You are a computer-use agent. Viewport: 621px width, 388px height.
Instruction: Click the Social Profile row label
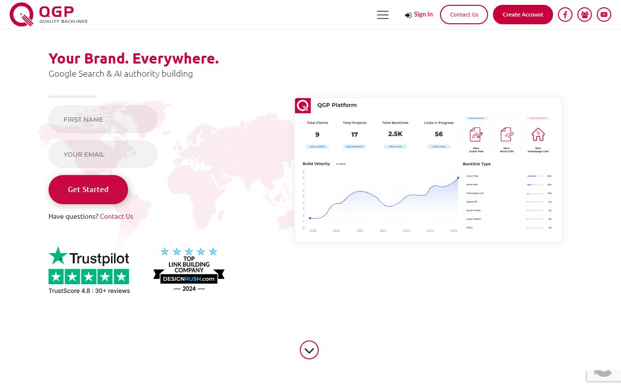473,210
